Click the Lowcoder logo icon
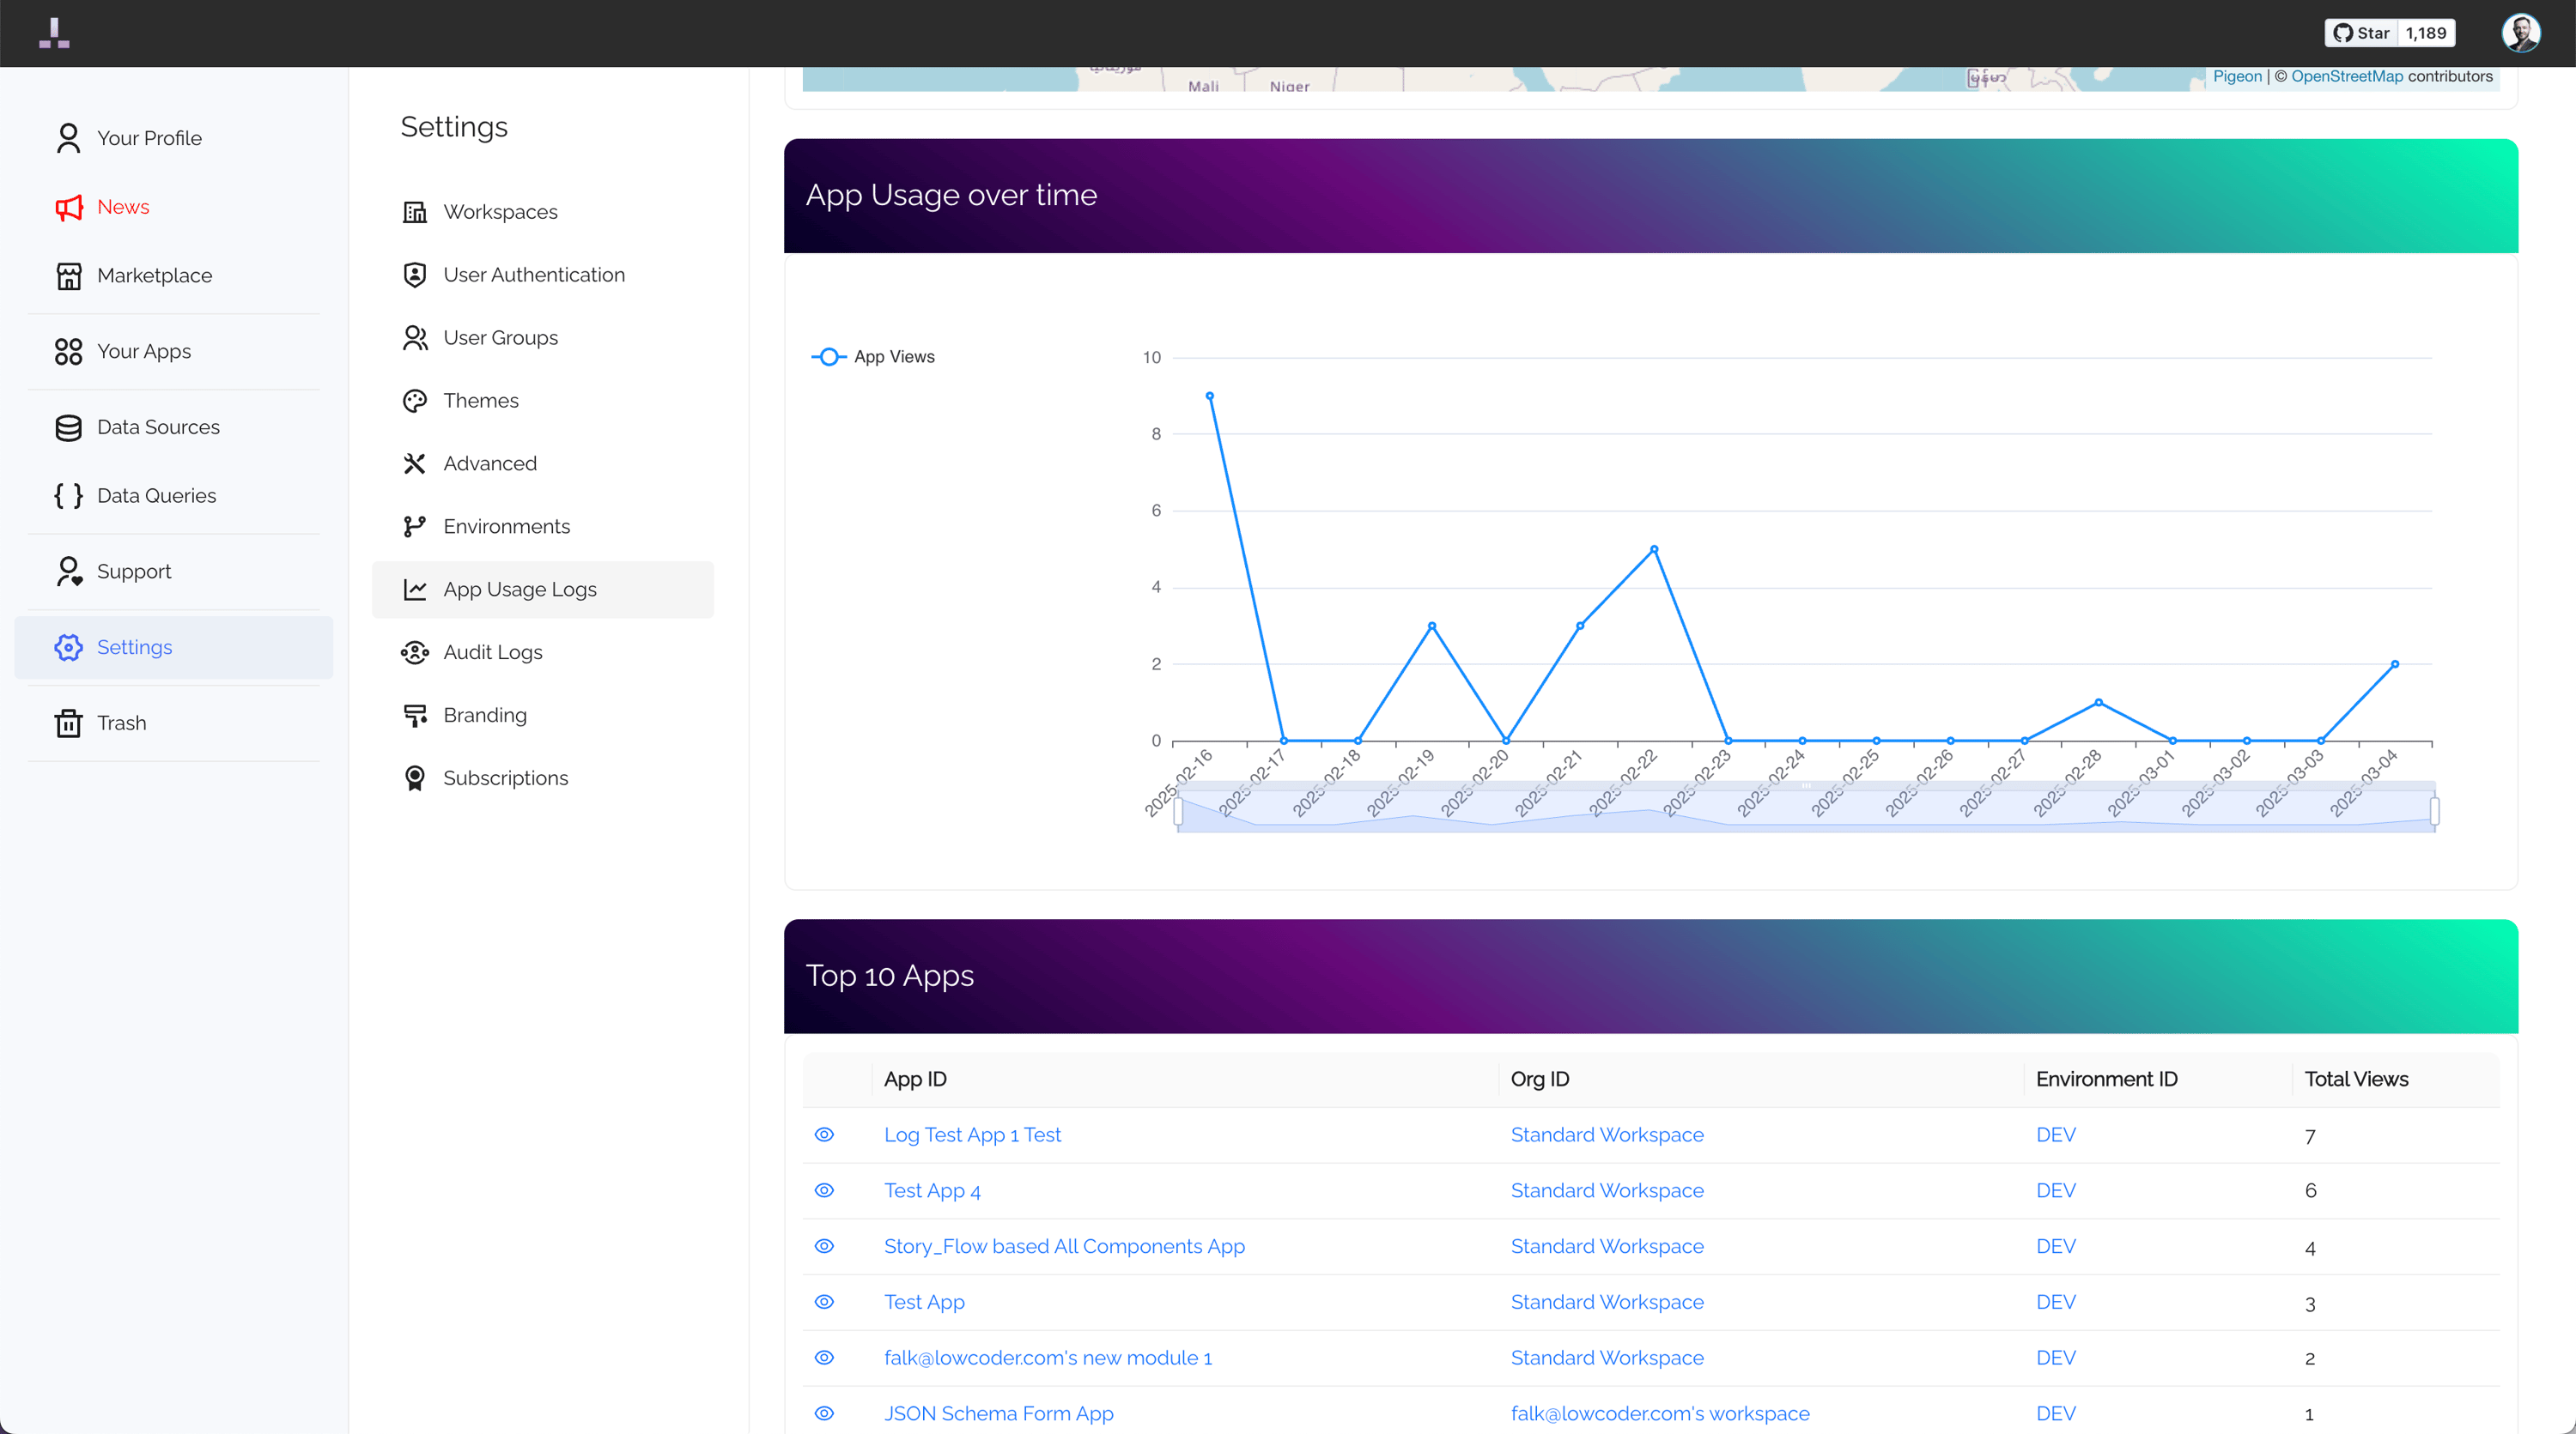The width and height of the screenshot is (2576, 1434). 54,33
